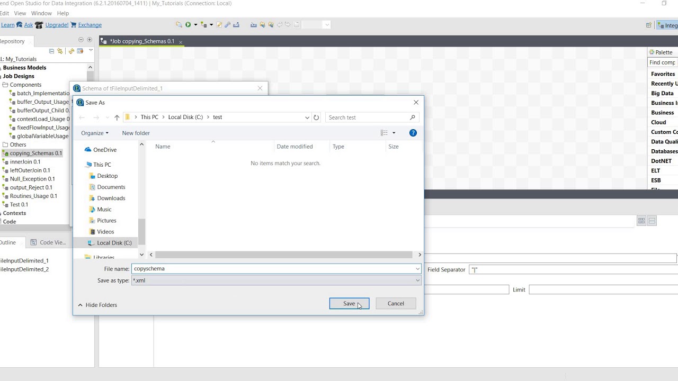The width and height of the screenshot is (678, 381).
Task: Open the File name history dropdown arrow
Action: 418,269
